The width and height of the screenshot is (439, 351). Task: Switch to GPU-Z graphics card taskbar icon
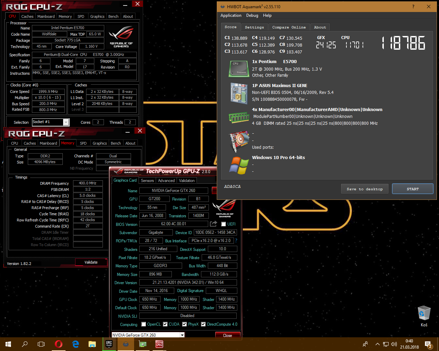143,344
